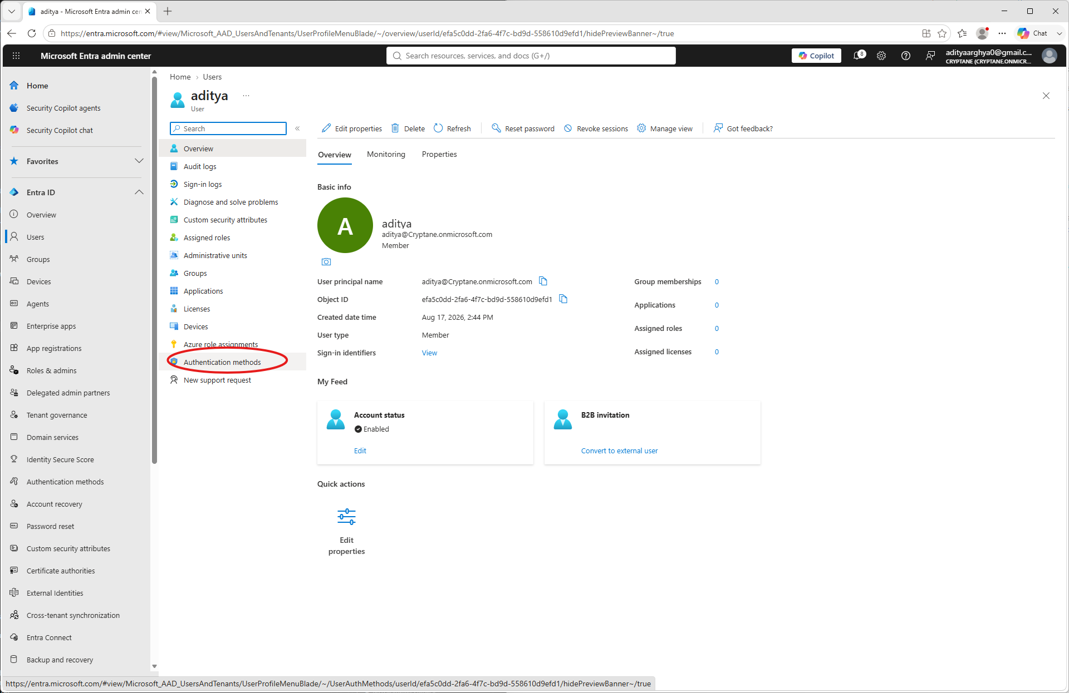
Task: Open Manage view in toolbar
Action: pyautogui.click(x=665, y=128)
